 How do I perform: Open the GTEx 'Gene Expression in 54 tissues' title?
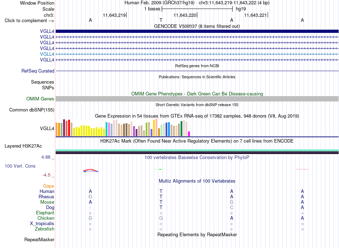(x=197, y=116)
